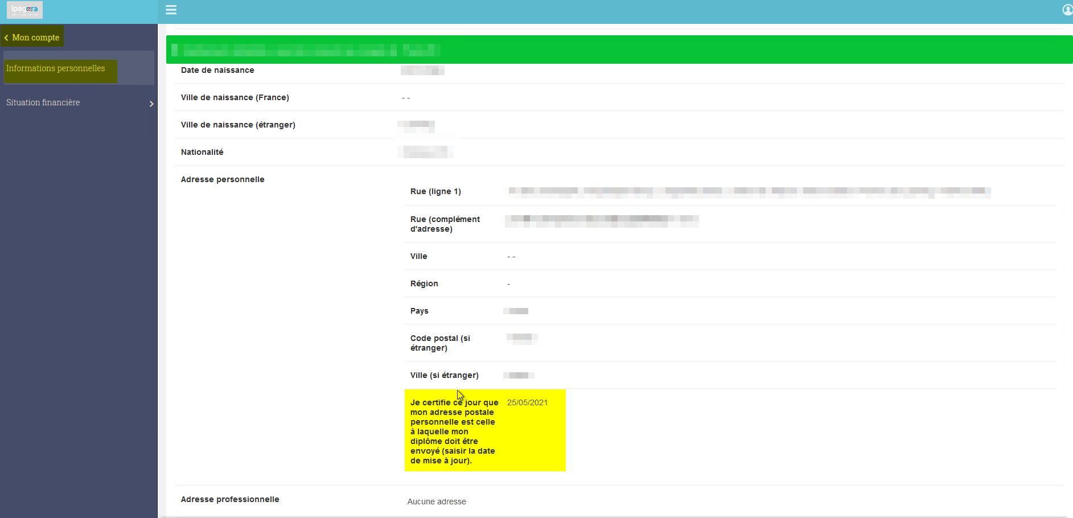The width and height of the screenshot is (1073, 518).
Task: Open the hamburger menu icon
Action: (171, 10)
